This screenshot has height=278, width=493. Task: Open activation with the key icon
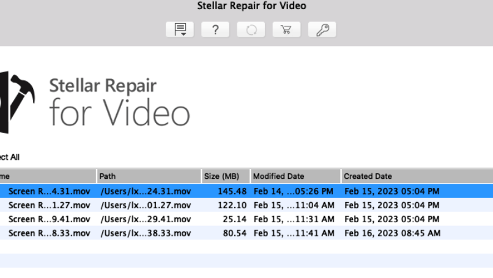click(x=322, y=29)
